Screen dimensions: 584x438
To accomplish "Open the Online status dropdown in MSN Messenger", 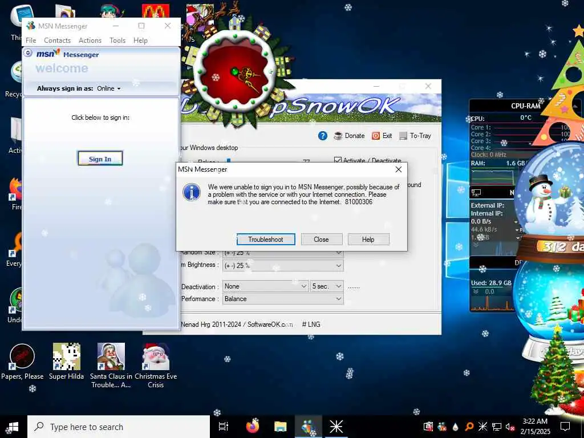I will [x=109, y=88].
